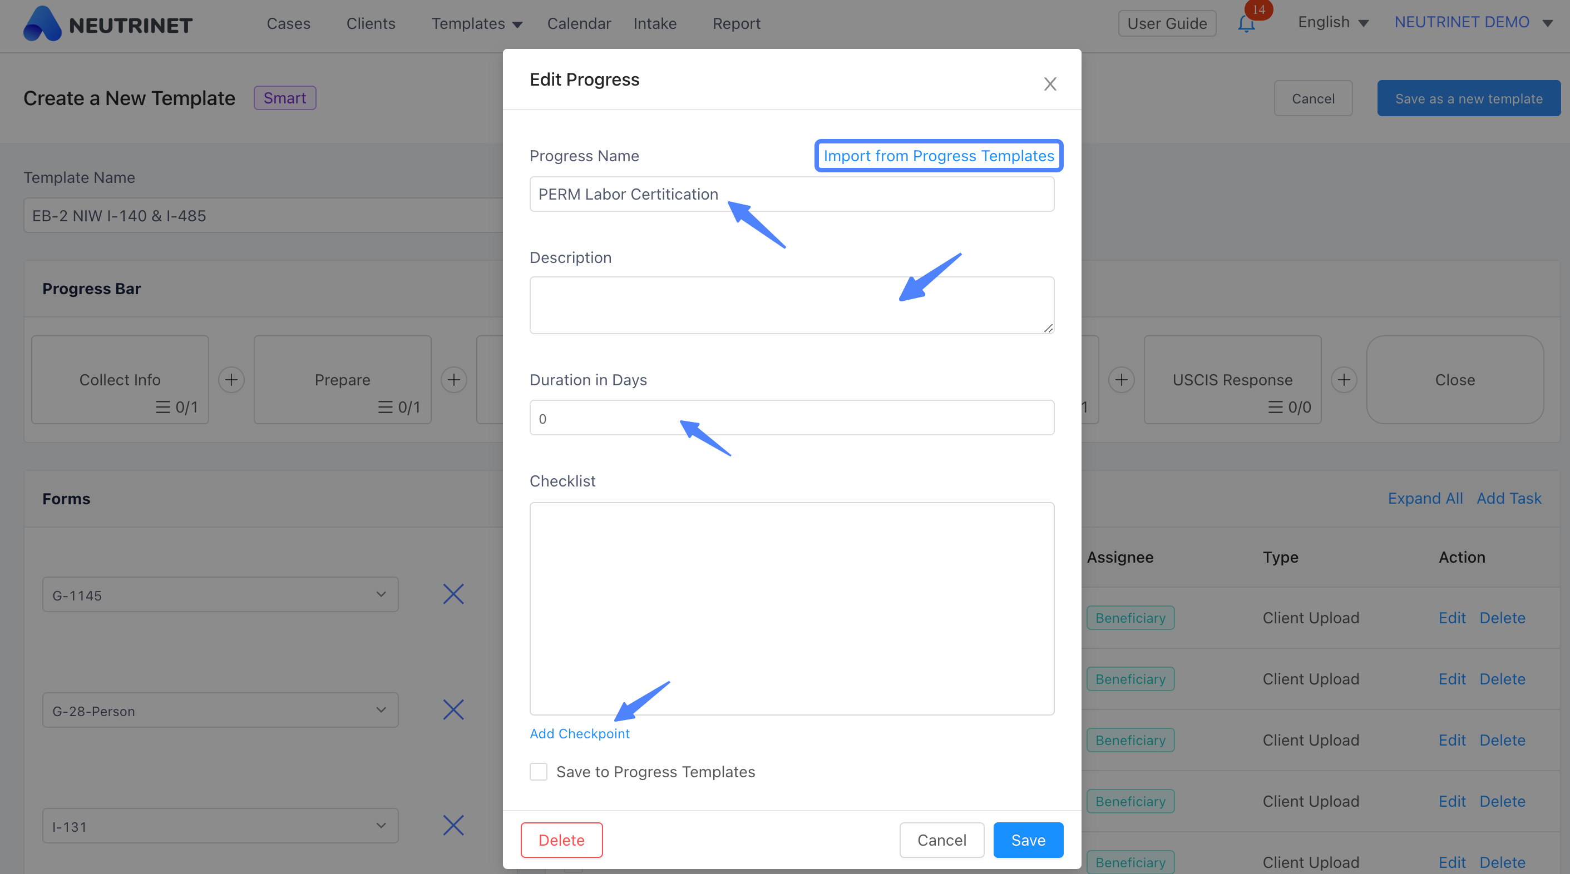Click the blue Save button
1570x874 pixels.
coord(1028,840)
